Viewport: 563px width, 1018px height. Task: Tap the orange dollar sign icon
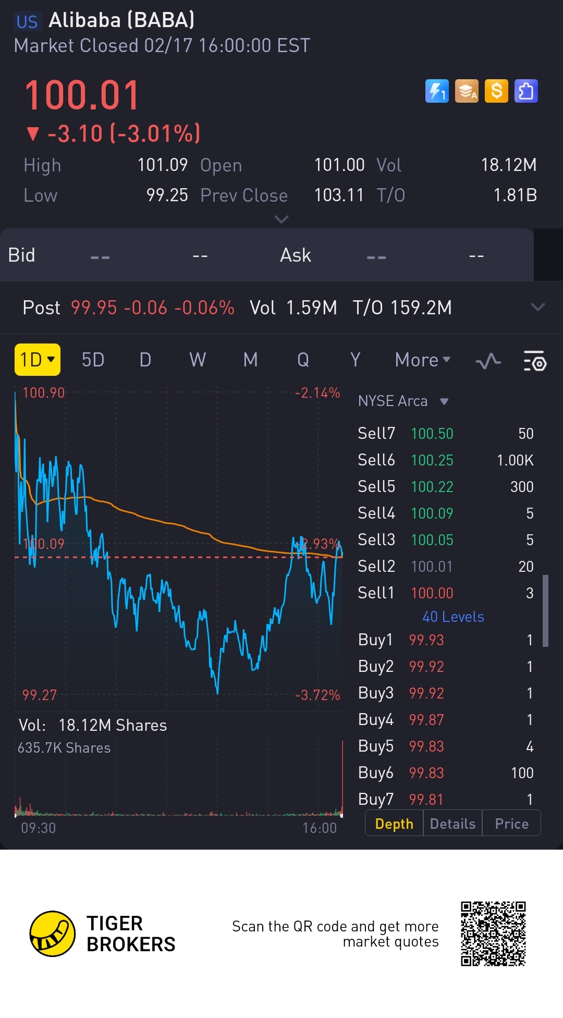(496, 91)
